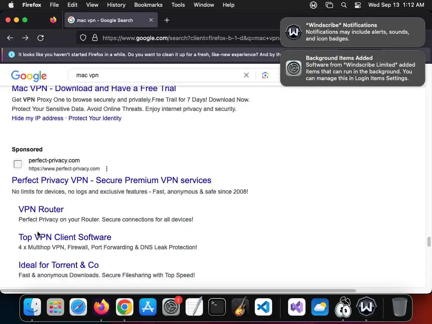
Task: Open the Bookmarks menu
Action: [x=148, y=5]
